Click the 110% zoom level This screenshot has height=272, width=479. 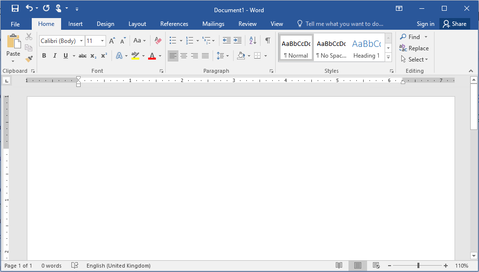tap(461, 266)
